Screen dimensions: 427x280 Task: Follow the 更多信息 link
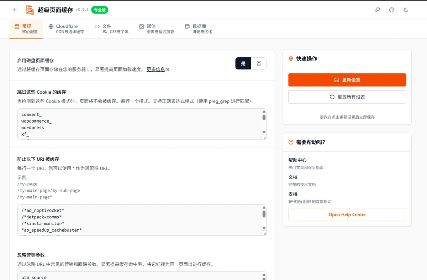tap(158, 69)
